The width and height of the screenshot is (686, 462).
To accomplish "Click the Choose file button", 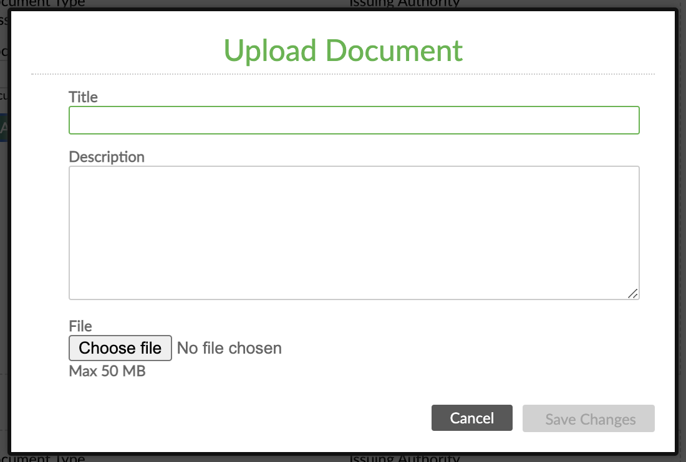I will (x=120, y=347).
